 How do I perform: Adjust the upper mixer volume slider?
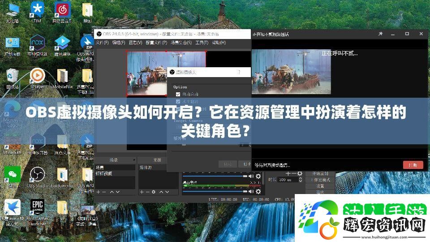click(x=215, y=176)
